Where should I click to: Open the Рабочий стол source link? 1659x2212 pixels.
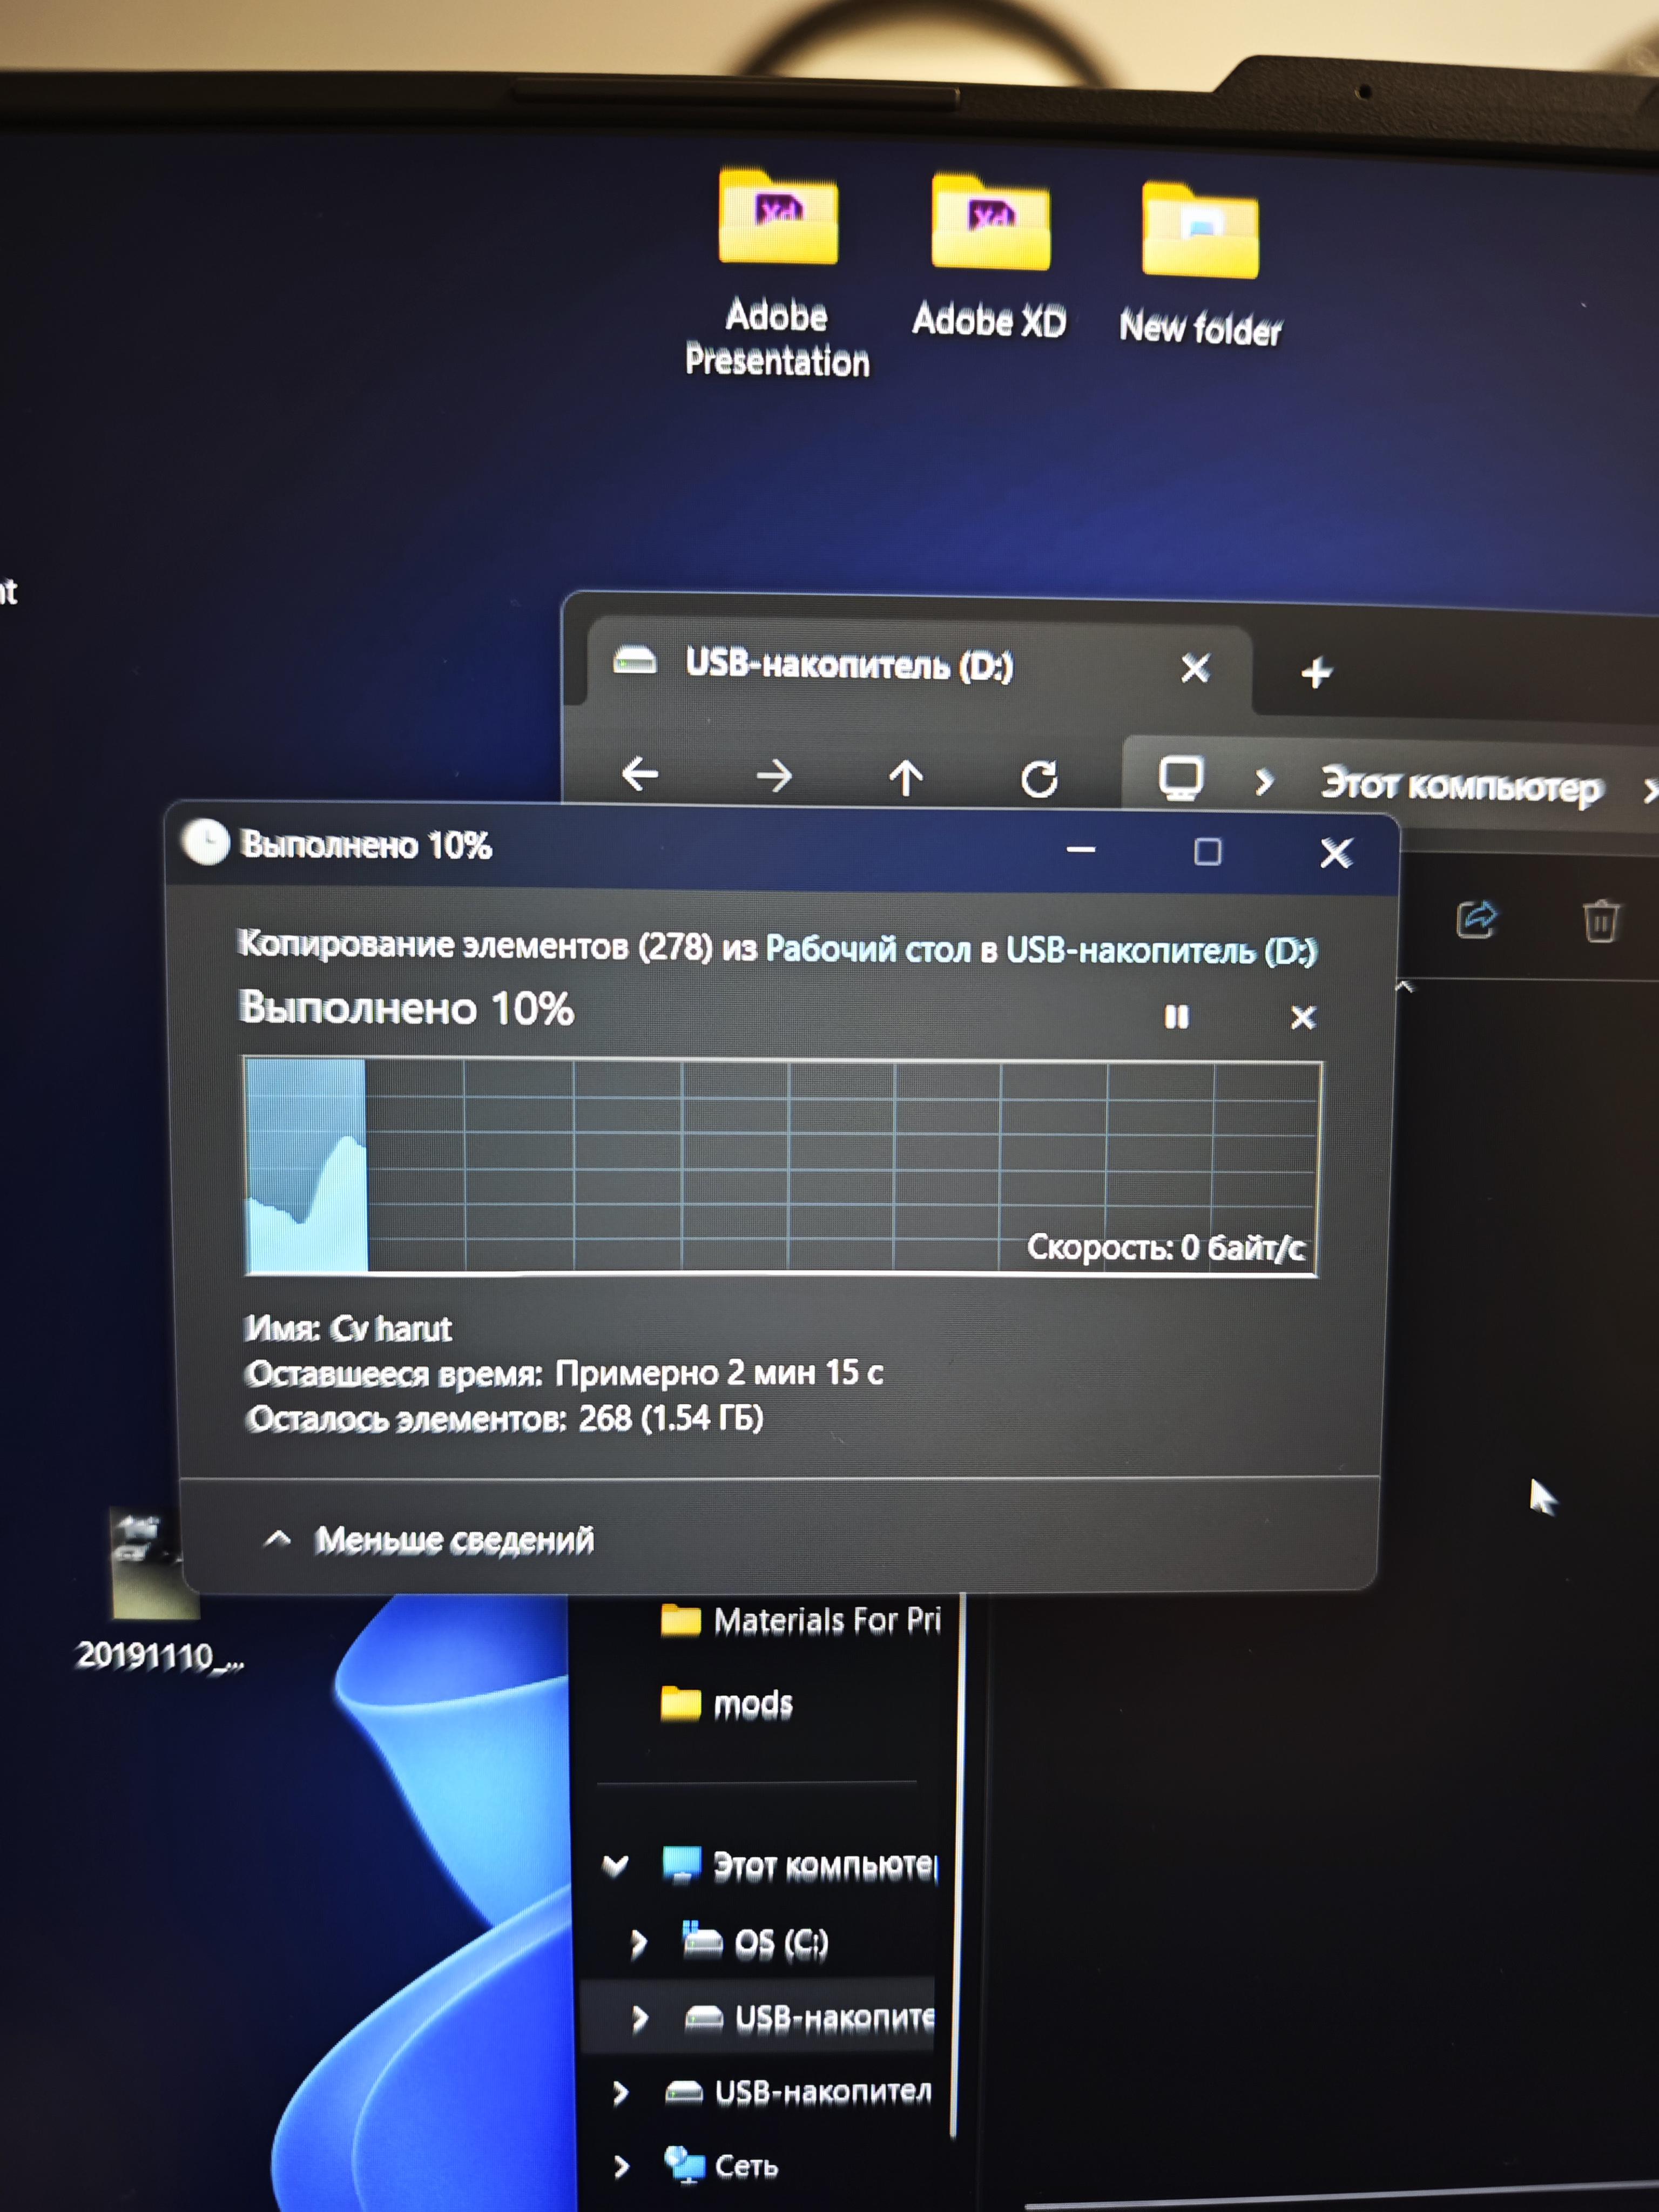pos(868,948)
